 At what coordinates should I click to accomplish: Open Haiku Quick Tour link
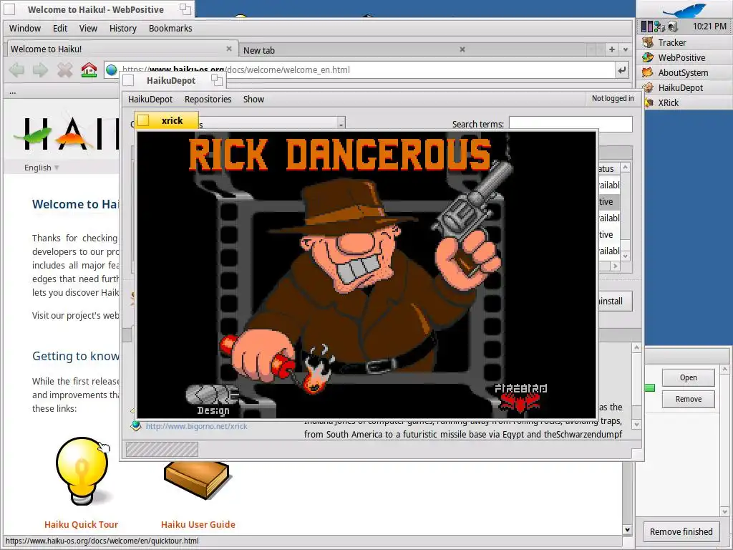tap(82, 524)
